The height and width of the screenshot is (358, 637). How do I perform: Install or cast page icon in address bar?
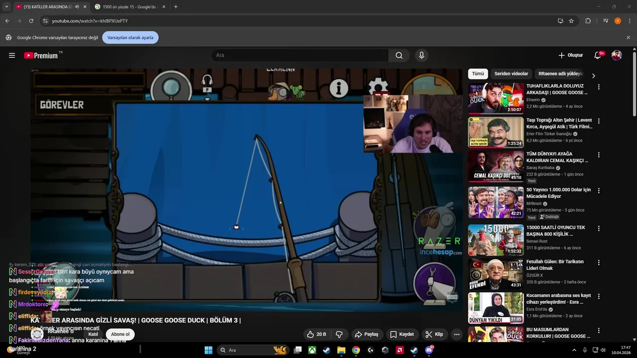point(560,21)
